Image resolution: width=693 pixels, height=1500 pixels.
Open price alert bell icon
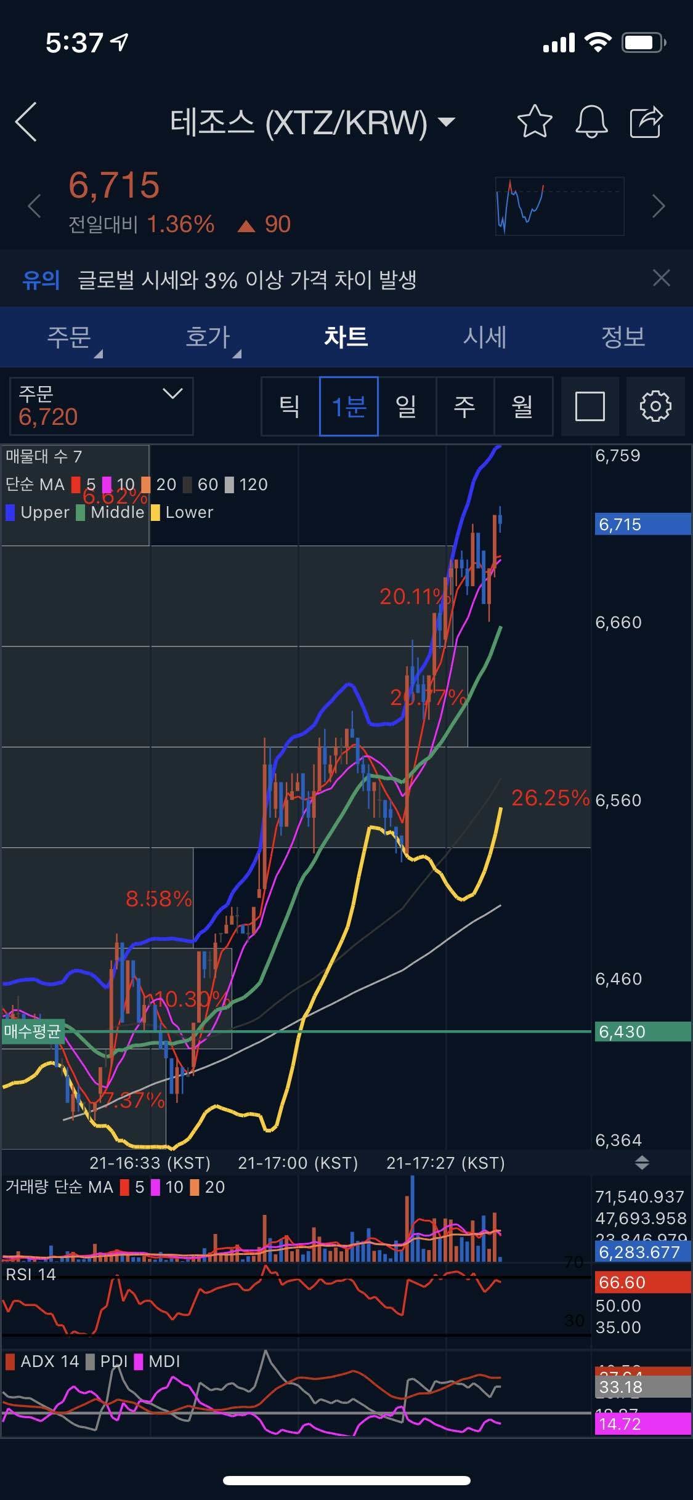pos(591,122)
